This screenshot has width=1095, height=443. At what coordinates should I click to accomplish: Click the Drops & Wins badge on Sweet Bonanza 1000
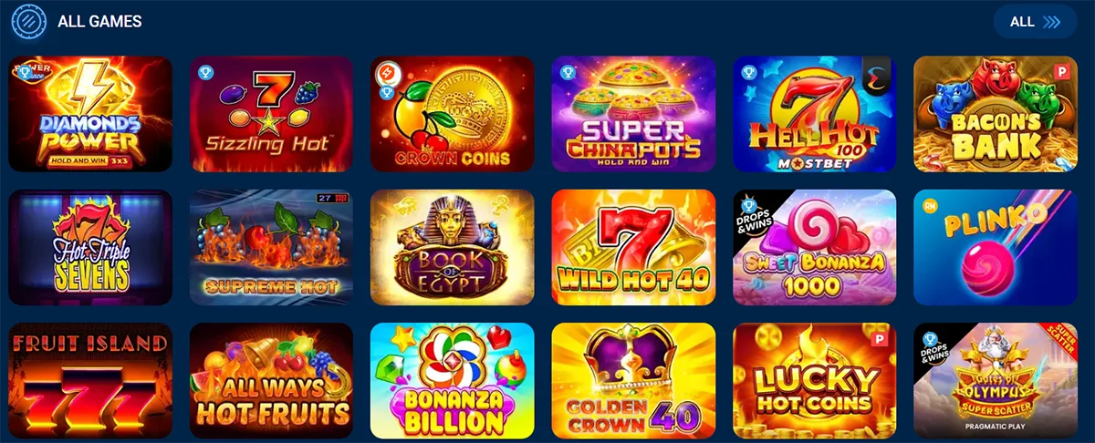(752, 211)
